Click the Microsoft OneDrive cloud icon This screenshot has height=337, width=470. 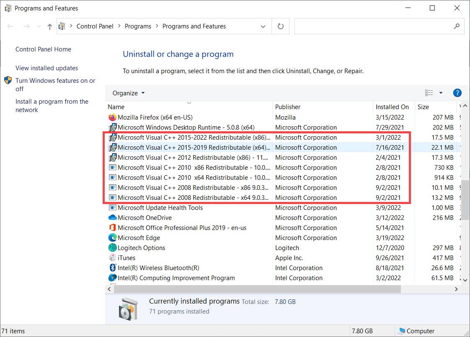click(113, 217)
